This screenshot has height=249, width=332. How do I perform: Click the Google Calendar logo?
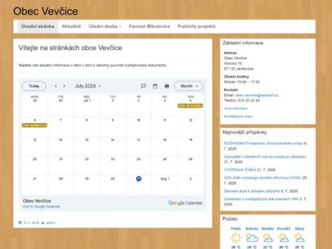click(x=185, y=203)
